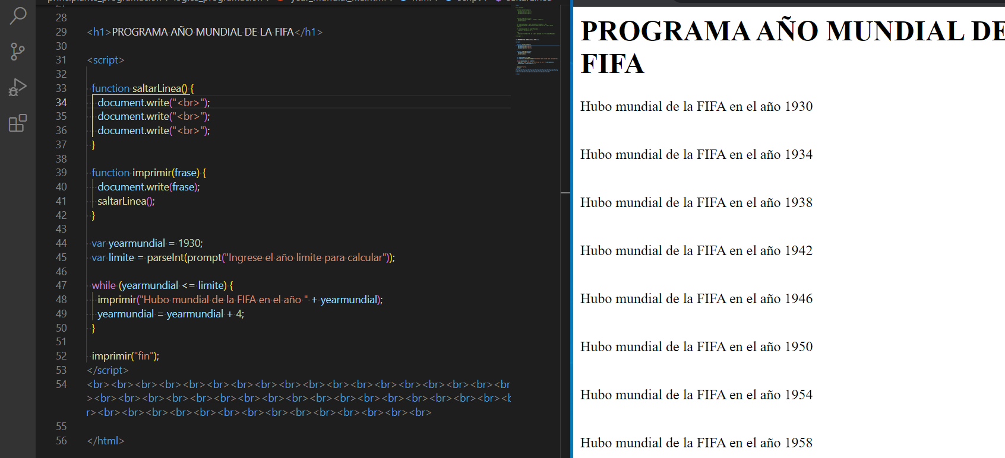This screenshot has height=458, width=1005.
Task: Click browser text ending in 'año 1954'
Action: (x=697, y=395)
